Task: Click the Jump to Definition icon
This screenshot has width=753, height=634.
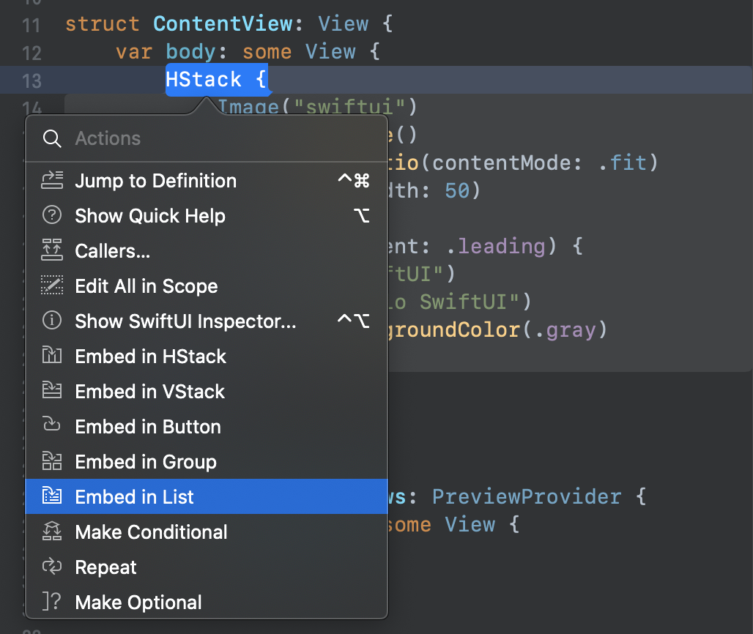Action: pyautogui.click(x=52, y=181)
